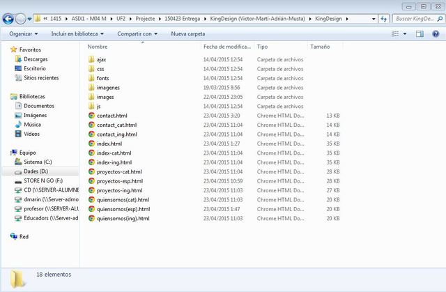Open the address bar history dropdown
Viewport: 446px width, 292px height.
tap(374, 19)
